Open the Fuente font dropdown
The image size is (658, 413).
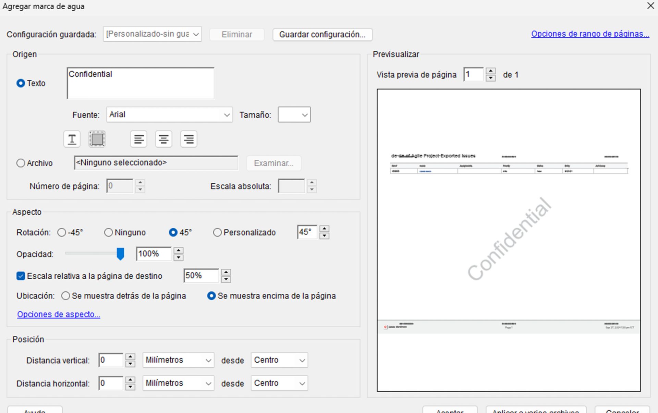169,115
